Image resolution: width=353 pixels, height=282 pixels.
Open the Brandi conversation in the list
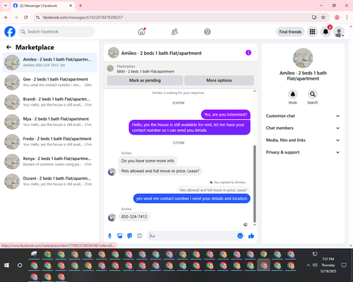pyautogui.click(x=49, y=102)
